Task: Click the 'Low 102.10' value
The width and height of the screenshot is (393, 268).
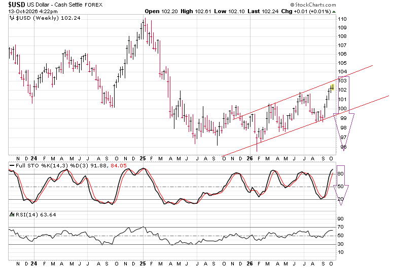Action: click(229, 12)
